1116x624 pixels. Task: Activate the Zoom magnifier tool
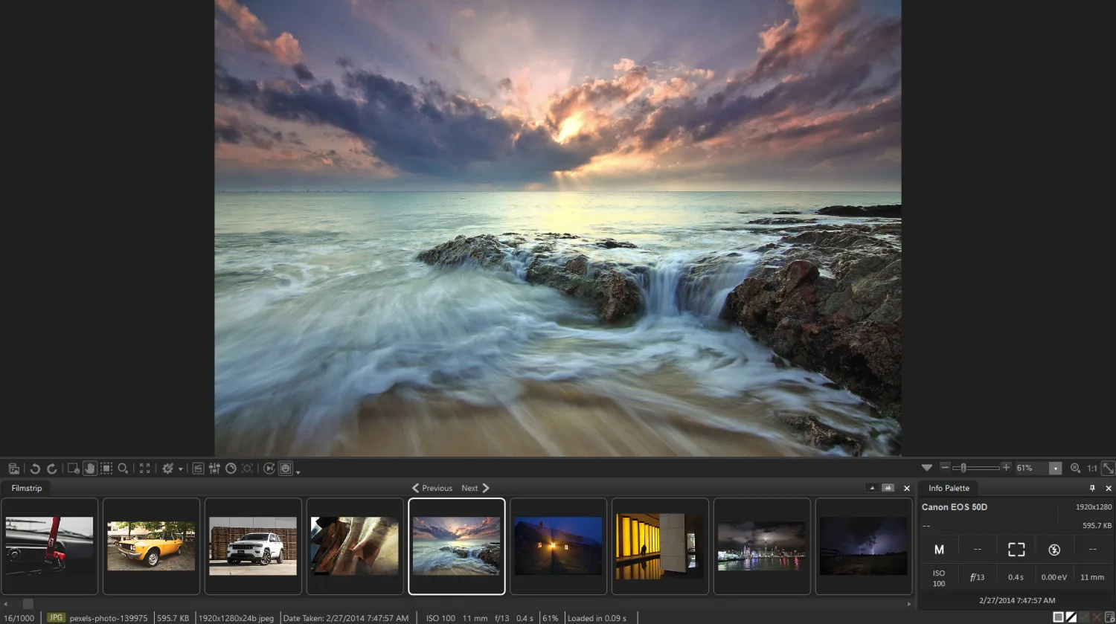tap(124, 469)
